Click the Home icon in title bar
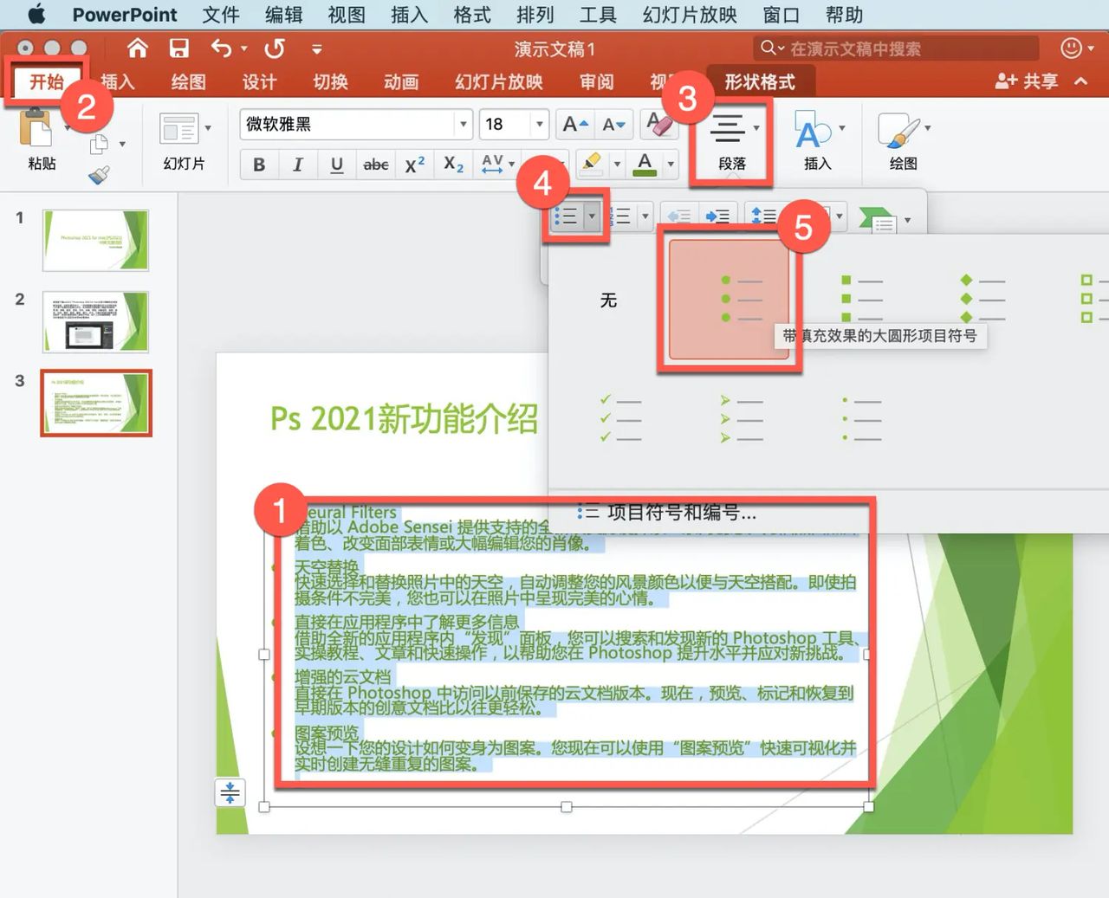This screenshot has width=1109, height=898. click(x=138, y=48)
